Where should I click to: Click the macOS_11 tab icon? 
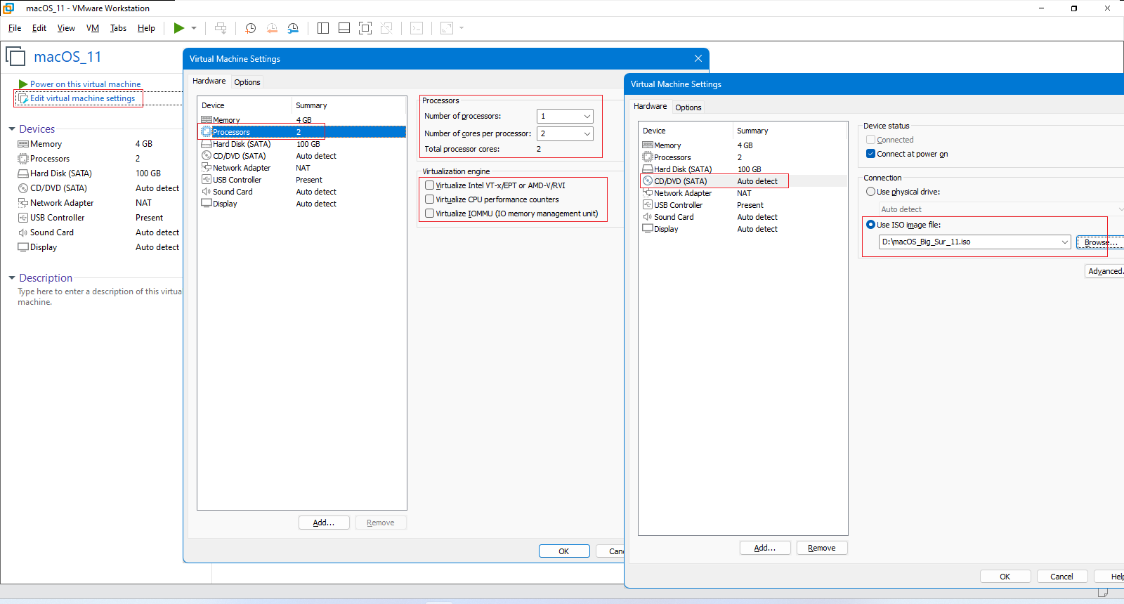coord(15,57)
